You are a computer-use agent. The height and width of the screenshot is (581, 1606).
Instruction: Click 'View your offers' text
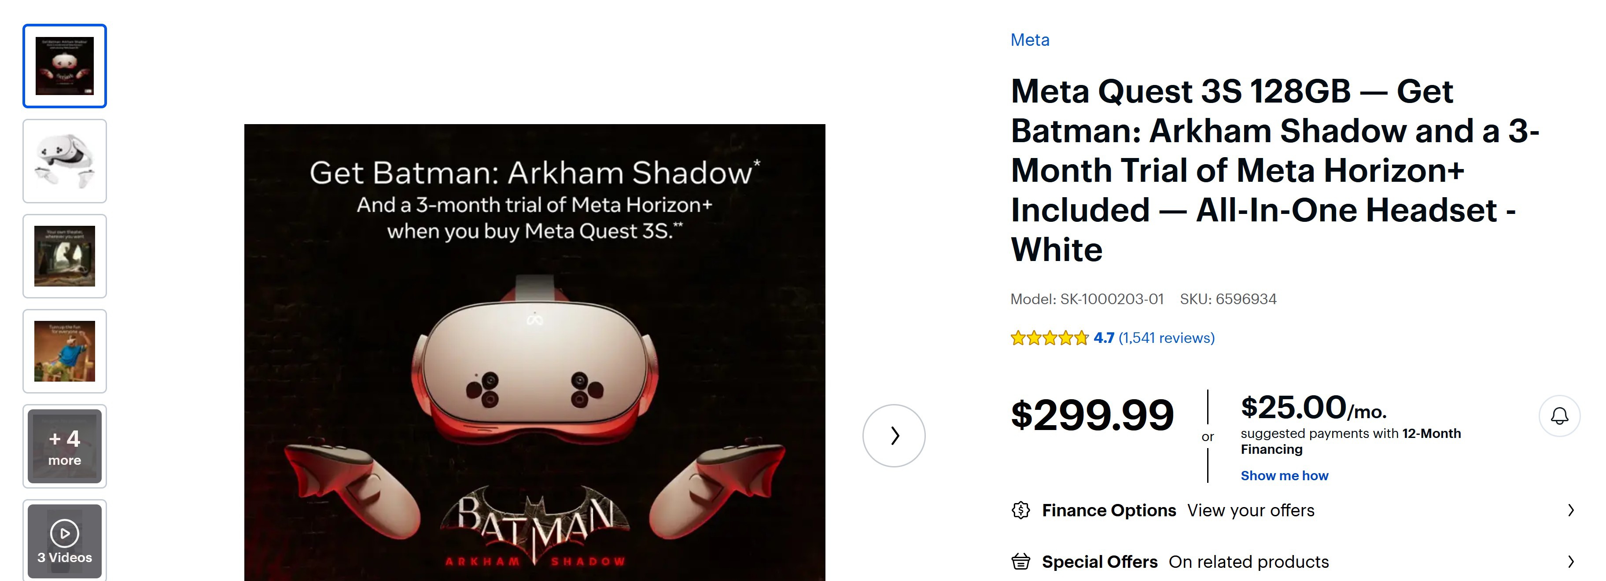pos(1251,511)
